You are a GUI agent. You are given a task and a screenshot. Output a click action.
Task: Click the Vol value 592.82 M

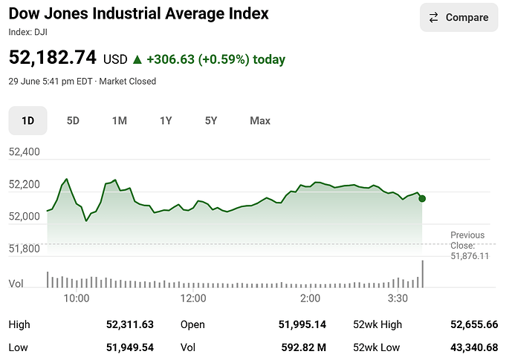304,347
